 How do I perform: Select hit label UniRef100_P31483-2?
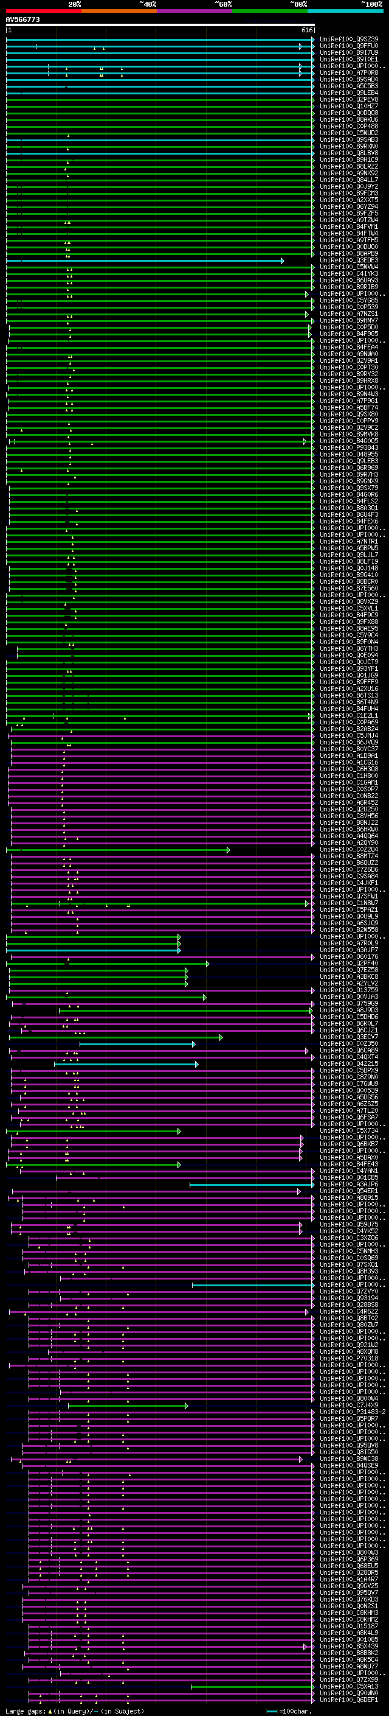click(x=353, y=1412)
